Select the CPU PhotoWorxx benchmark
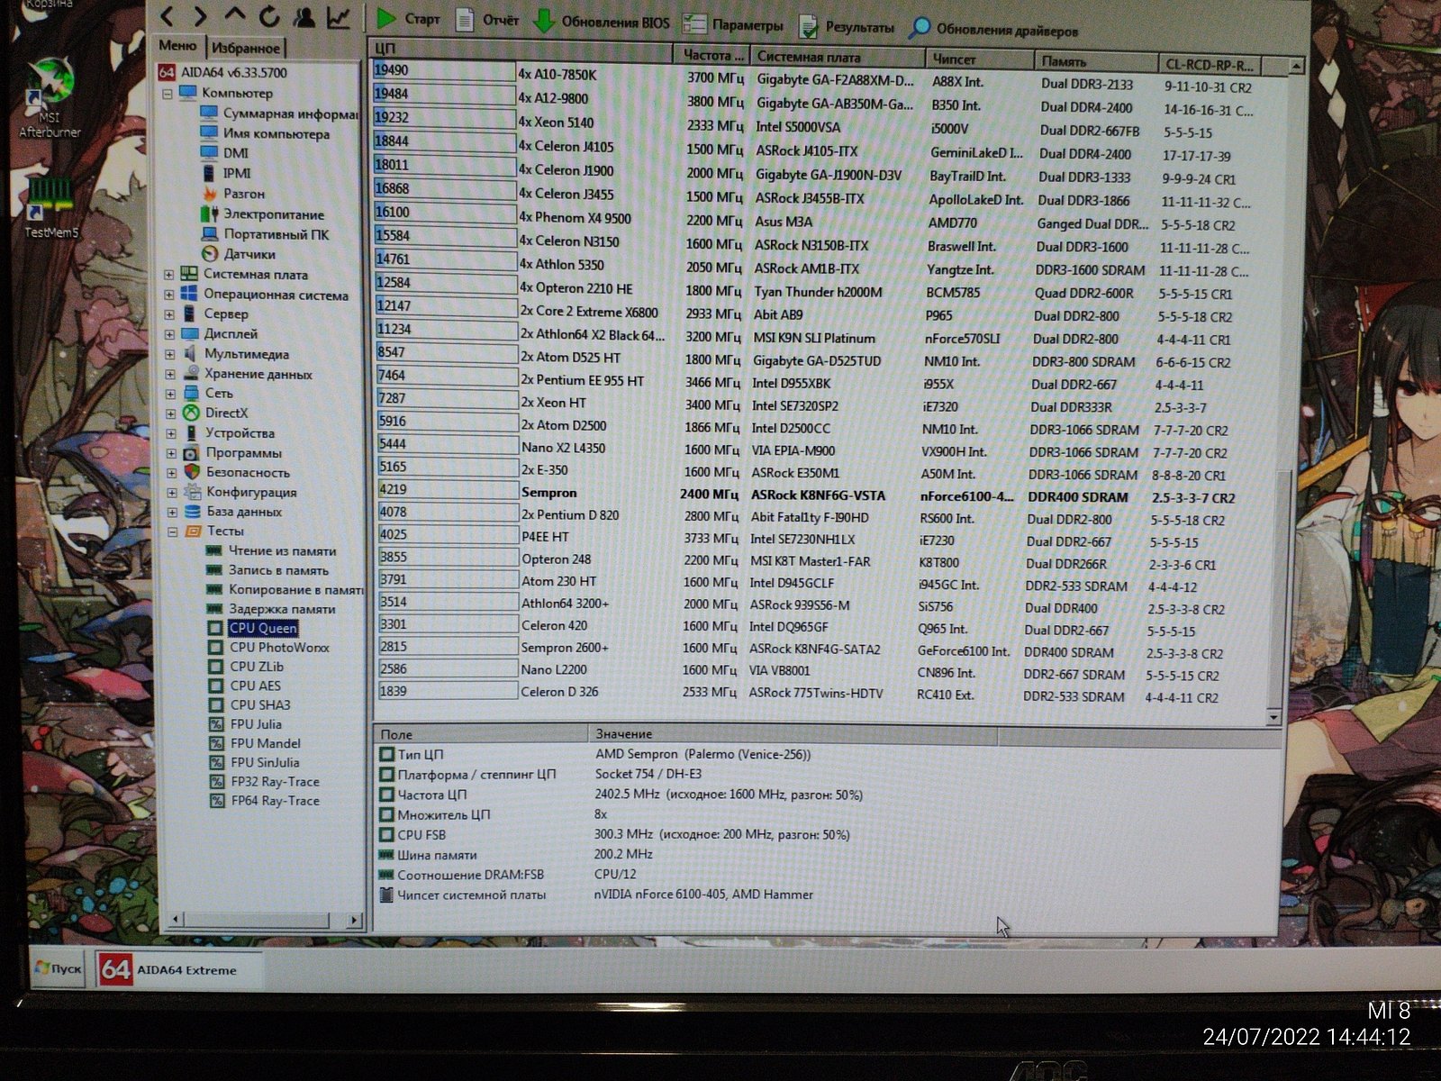The image size is (1441, 1081). click(269, 647)
